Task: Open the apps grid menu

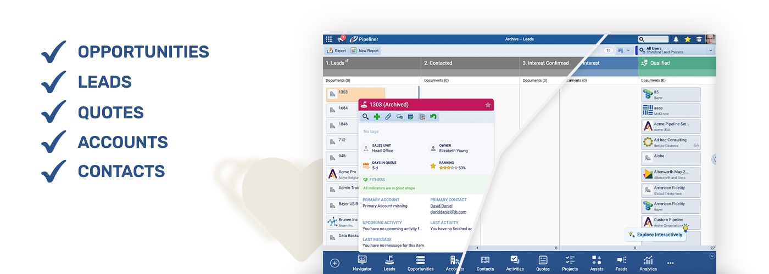Action: tap(328, 39)
